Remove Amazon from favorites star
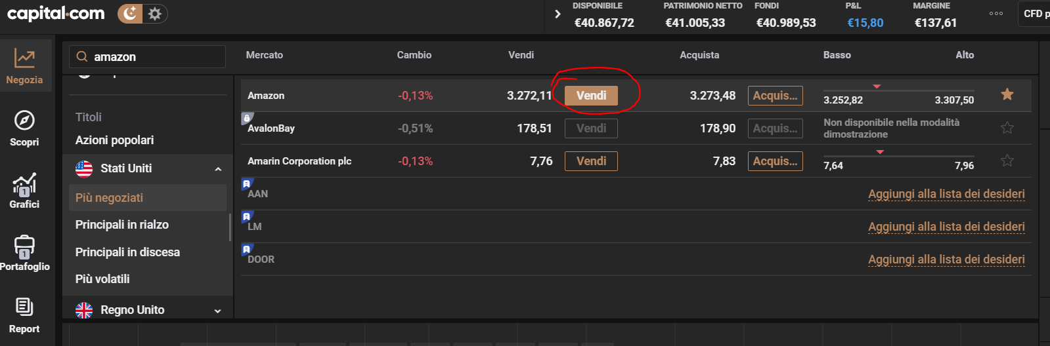Image resolution: width=1050 pixels, height=346 pixels. (x=1007, y=94)
